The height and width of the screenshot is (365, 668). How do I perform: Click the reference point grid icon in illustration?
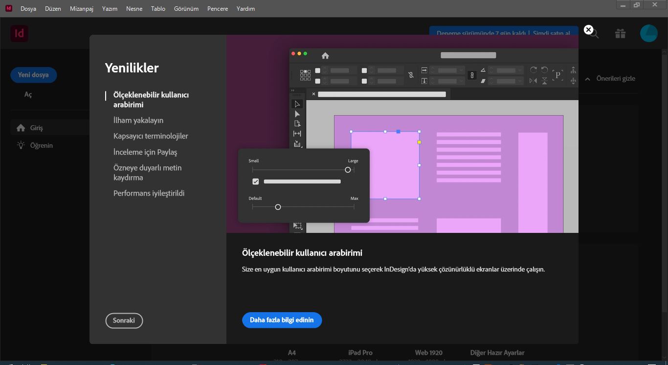(x=306, y=75)
